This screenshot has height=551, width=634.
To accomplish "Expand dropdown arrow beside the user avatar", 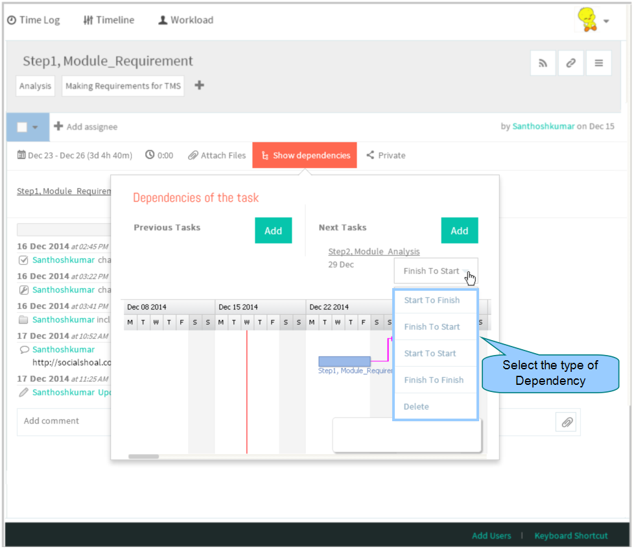I will [x=606, y=21].
